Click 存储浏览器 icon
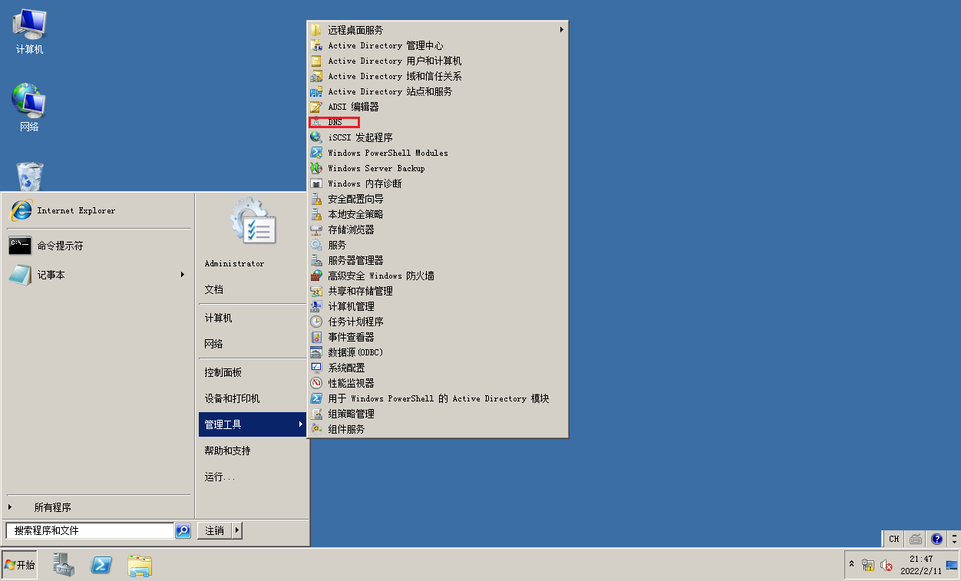The width and height of the screenshot is (961, 581). click(315, 229)
